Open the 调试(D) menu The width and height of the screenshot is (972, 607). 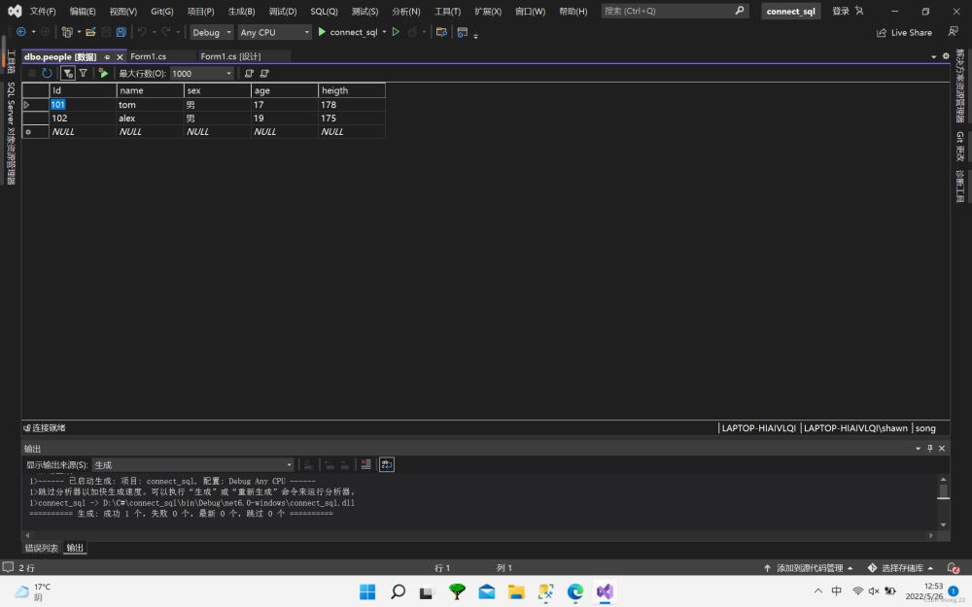point(282,11)
